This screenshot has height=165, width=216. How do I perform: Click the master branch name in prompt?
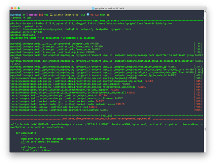point(33,15)
